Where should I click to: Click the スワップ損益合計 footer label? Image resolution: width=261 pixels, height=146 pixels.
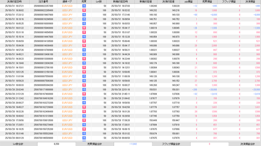(171, 144)
